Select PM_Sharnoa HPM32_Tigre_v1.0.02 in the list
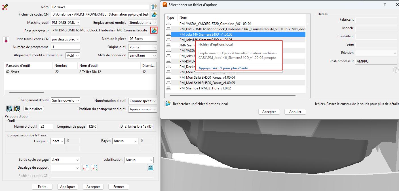The height and width of the screenshot is (191, 399). coord(205,88)
